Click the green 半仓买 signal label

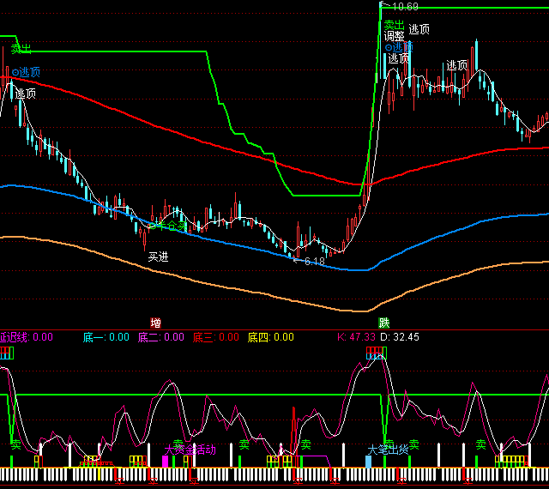168,226
